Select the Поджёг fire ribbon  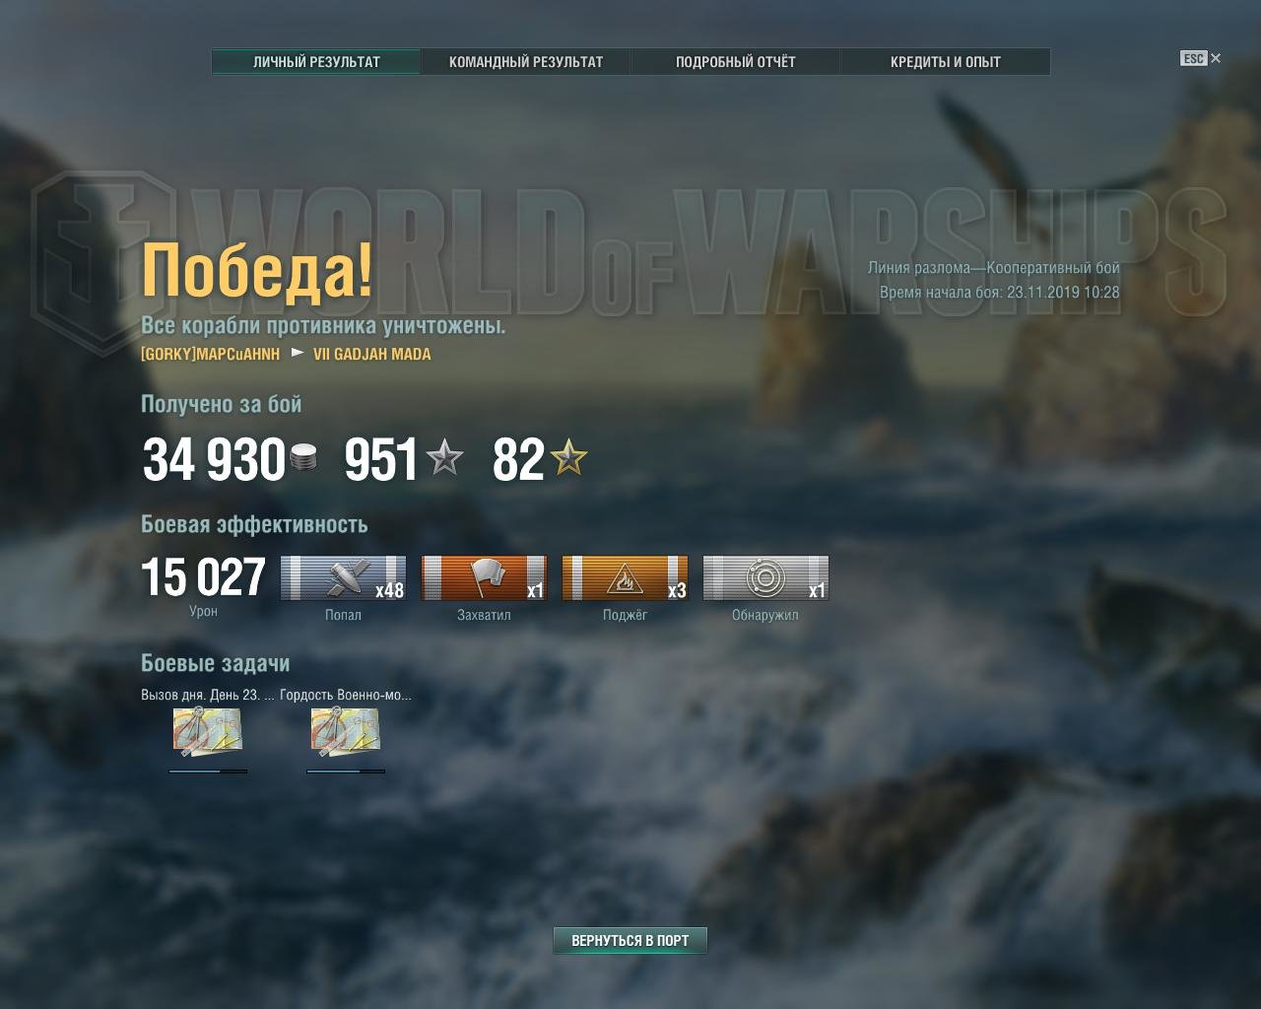click(x=625, y=578)
